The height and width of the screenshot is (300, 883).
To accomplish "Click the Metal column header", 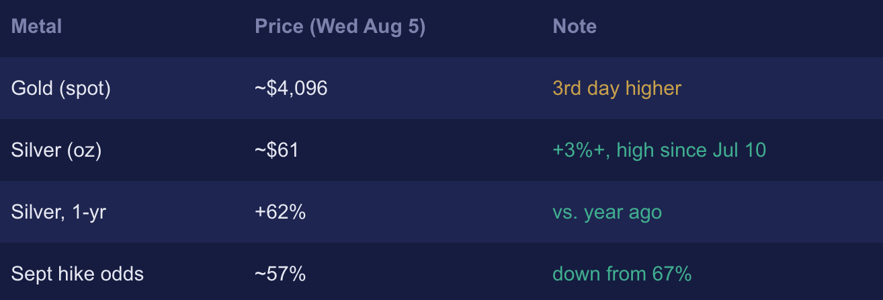I will pos(36,27).
